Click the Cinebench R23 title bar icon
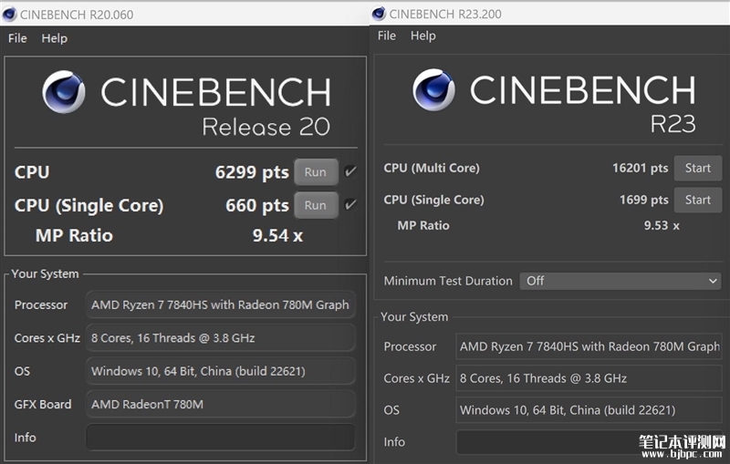Viewport: 730px width, 464px height. 379,14
